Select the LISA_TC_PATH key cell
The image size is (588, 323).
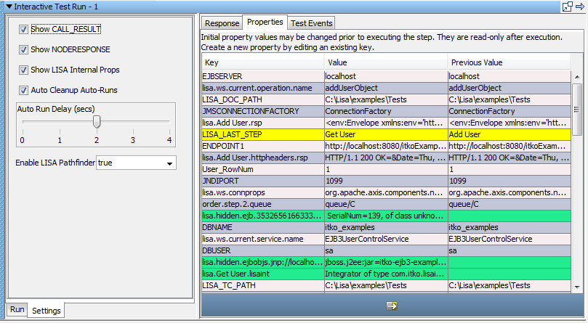point(263,285)
